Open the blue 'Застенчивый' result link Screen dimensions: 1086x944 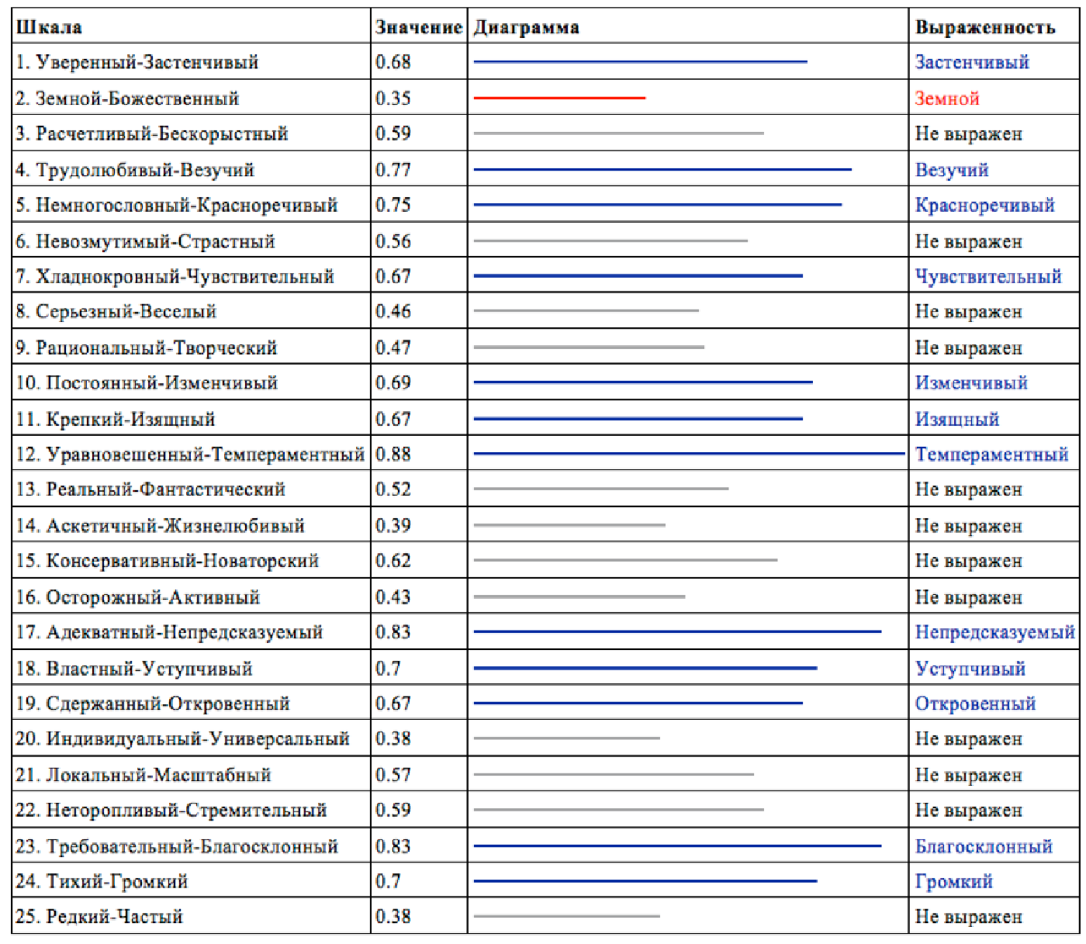click(x=972, y=62)
